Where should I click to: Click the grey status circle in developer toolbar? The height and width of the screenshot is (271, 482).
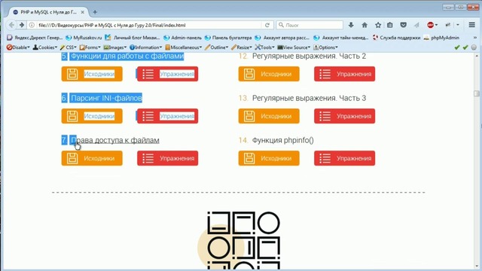tap(474, 47)
